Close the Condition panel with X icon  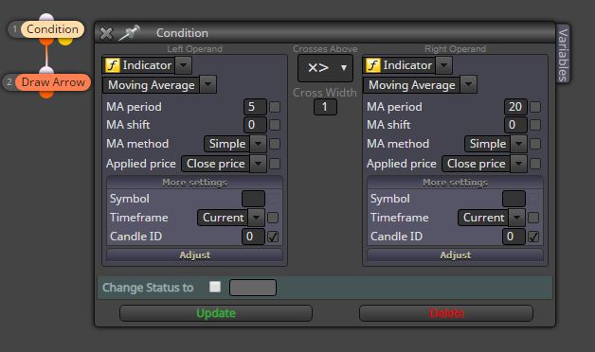pyautogui.click(x=106, y=33)
